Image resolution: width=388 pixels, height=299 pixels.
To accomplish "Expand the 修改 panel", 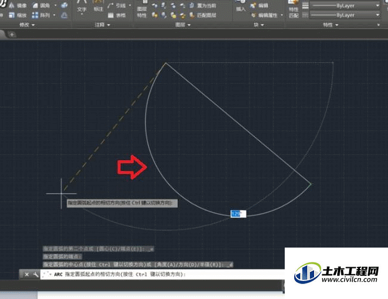I will coord(27,25).
